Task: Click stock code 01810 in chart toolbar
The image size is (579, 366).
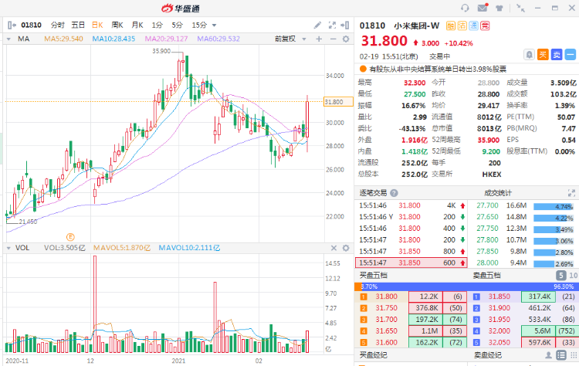Action: pyautogui.click(x=31, y=25)
